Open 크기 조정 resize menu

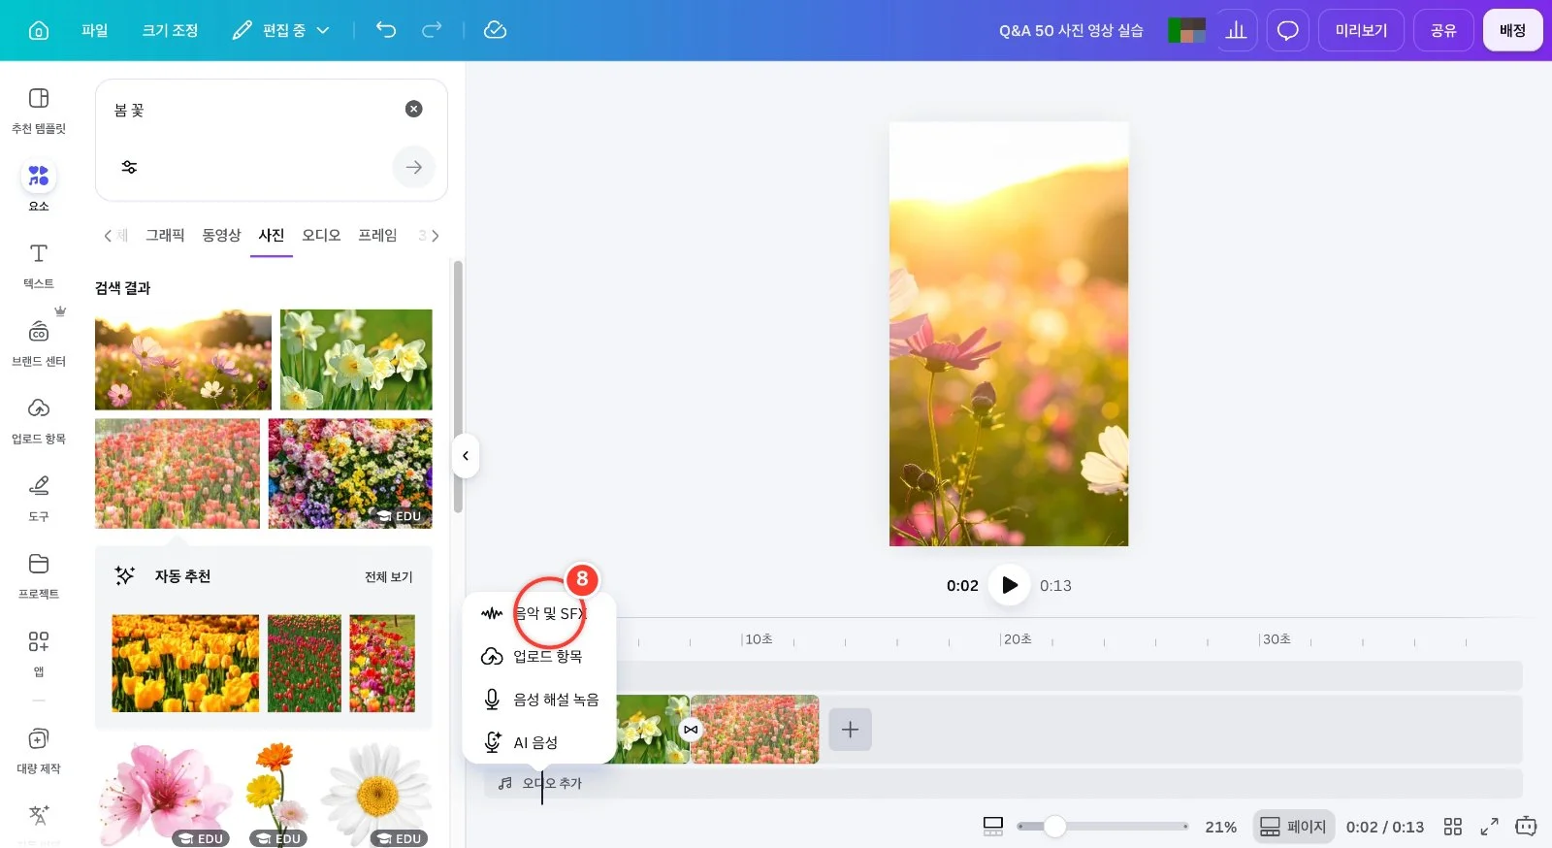[170, 30]
